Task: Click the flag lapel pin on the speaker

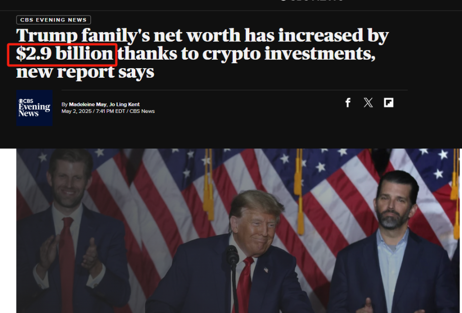Action: point(266,269)
